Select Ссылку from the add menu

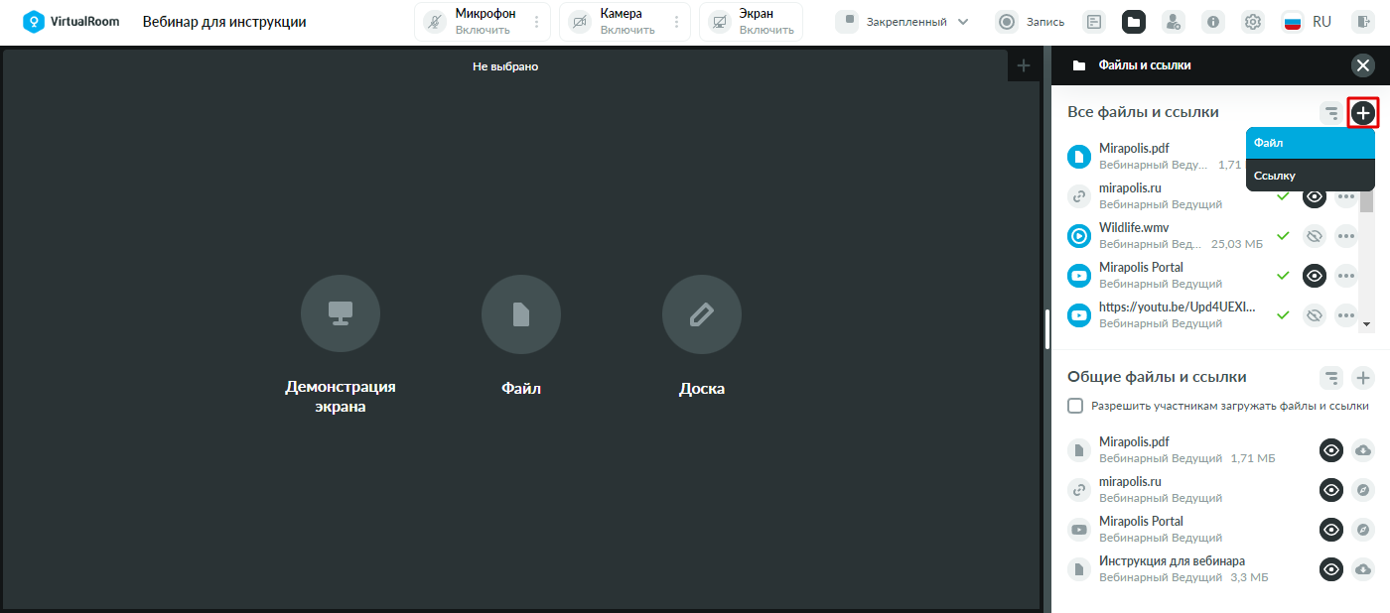pyautogui.click(x=1311, y=176)
